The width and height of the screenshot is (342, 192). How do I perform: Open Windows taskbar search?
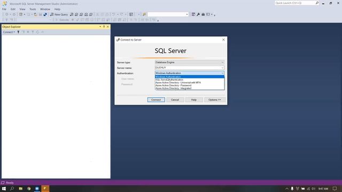click(x=12, y=188)
